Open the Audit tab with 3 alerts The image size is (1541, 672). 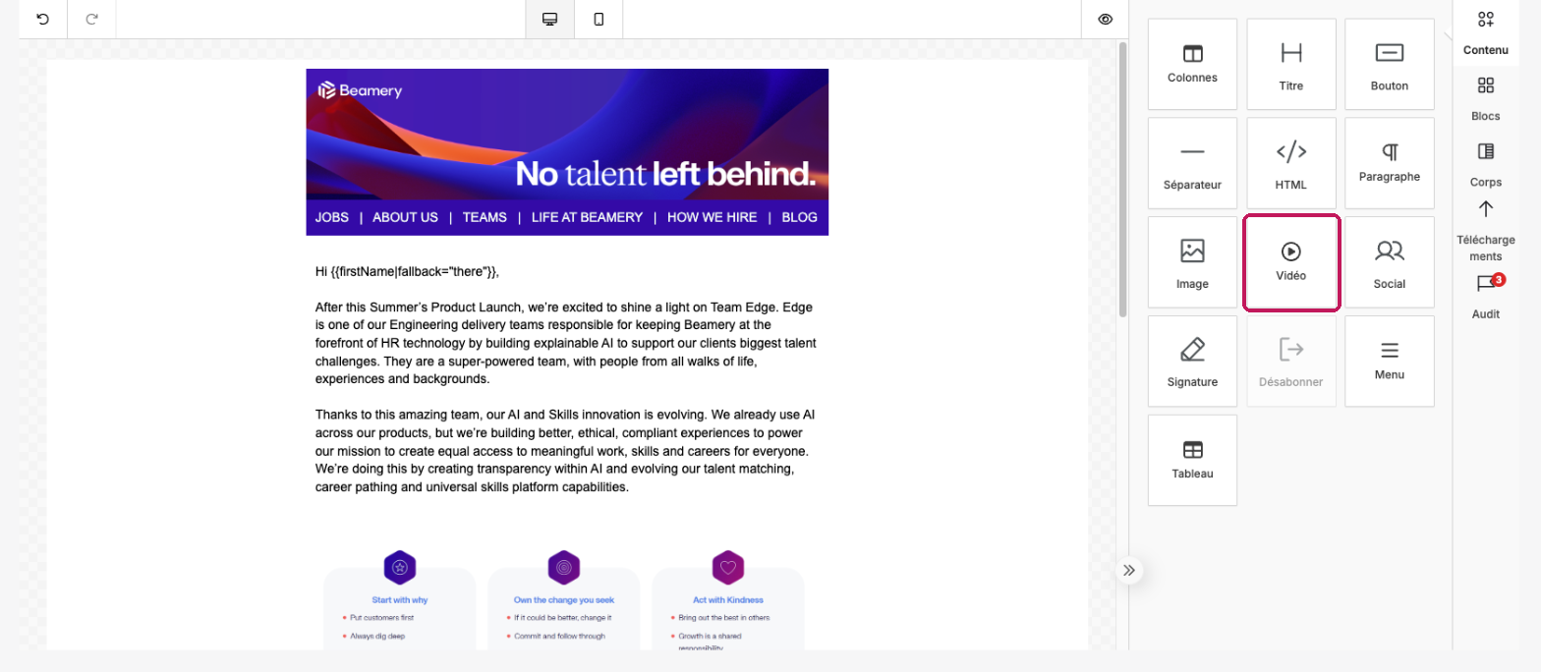click(x=1485, y=297)
